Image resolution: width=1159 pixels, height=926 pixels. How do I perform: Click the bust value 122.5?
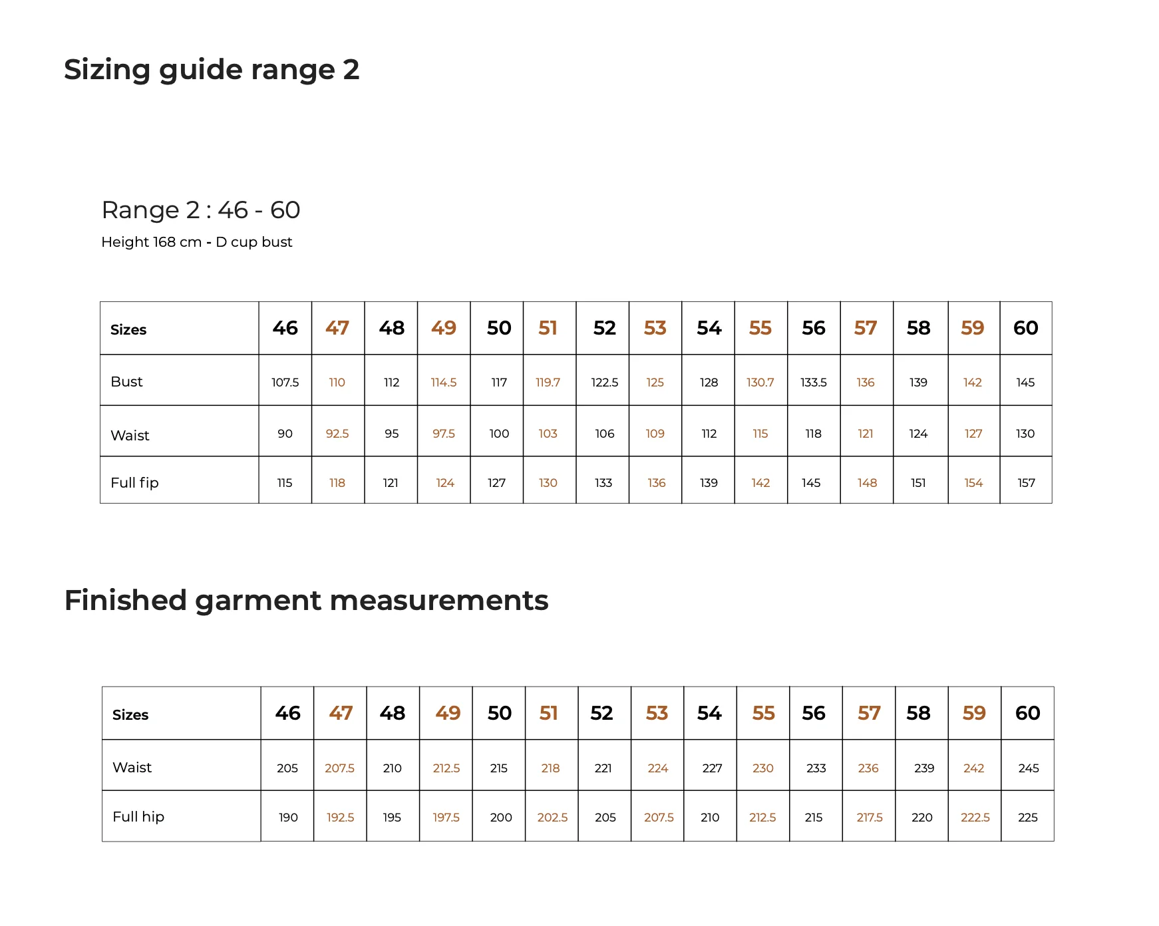pos(604,383)
